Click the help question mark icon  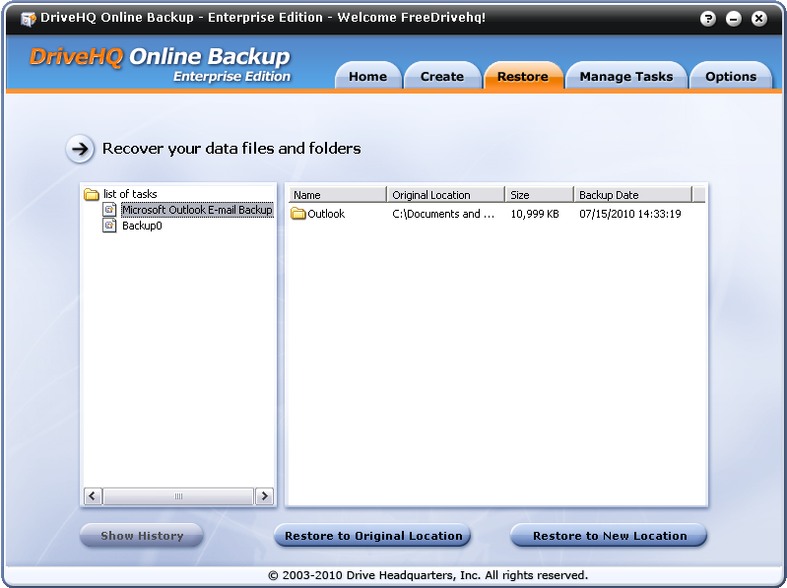point(708,19)
